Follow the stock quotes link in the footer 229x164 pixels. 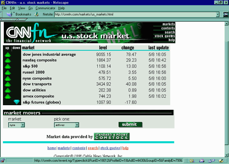coord(110,148)
